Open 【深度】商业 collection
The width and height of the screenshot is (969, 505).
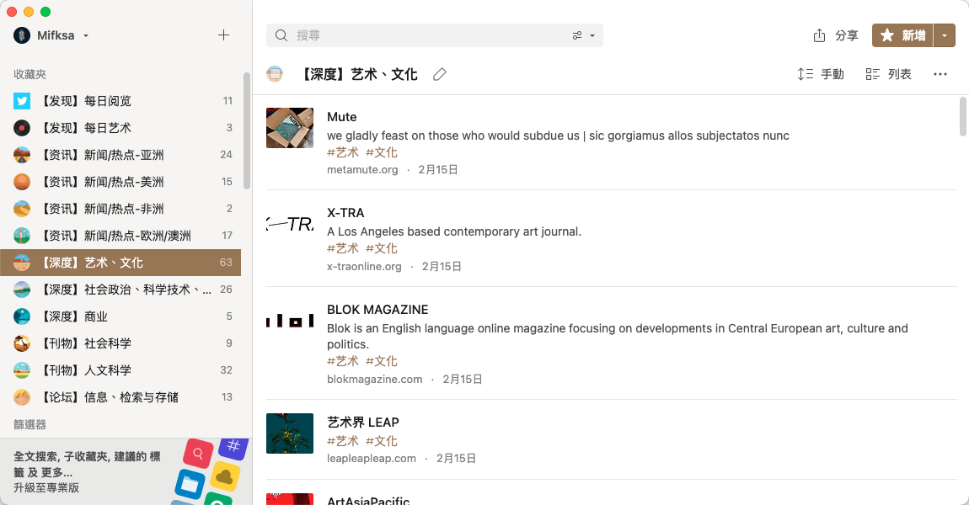point(120,316)
